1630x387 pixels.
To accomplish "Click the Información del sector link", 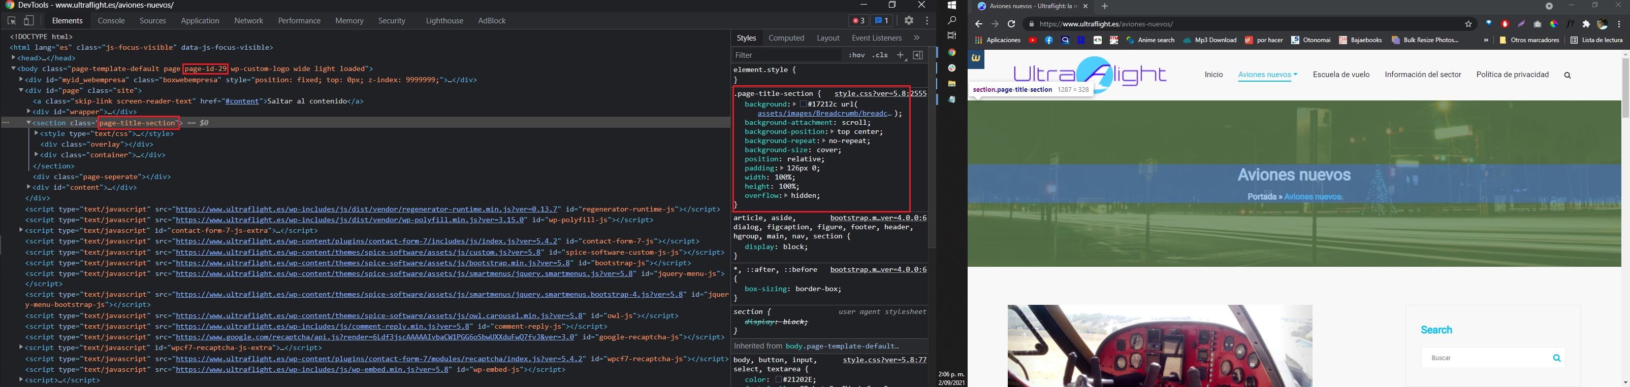I will [1422, 75].
